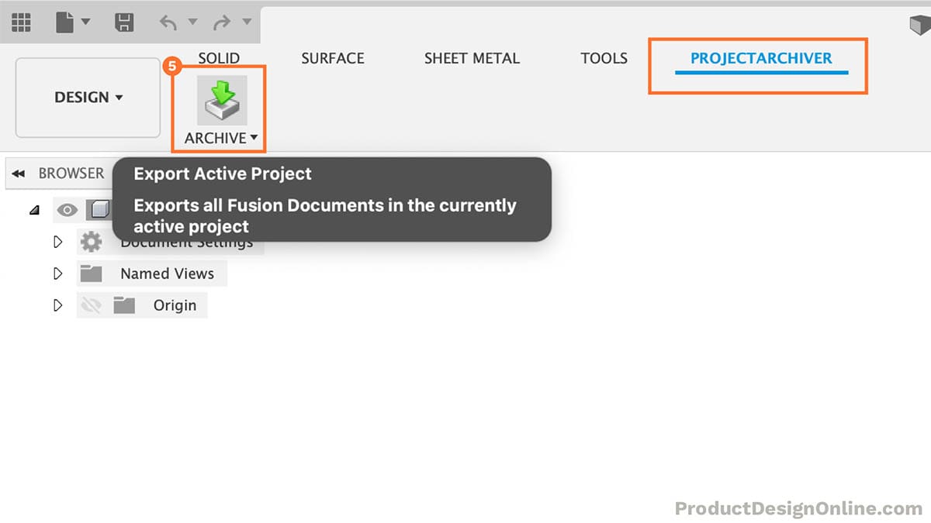Switch to the Surface tab
The height and width of the screenshot is (523, 931).
(333, 58)
